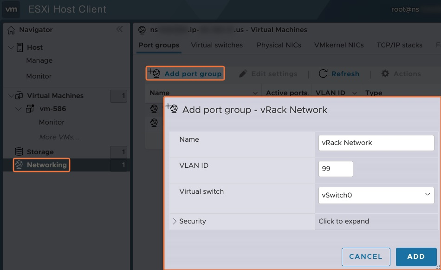Open the Virtual switch vSwitch0 dropdown
The width and height of the screenshot is (441, 270).
point(376,195)
